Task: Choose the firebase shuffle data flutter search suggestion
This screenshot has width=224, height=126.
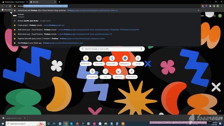Action: coord(106,21)
